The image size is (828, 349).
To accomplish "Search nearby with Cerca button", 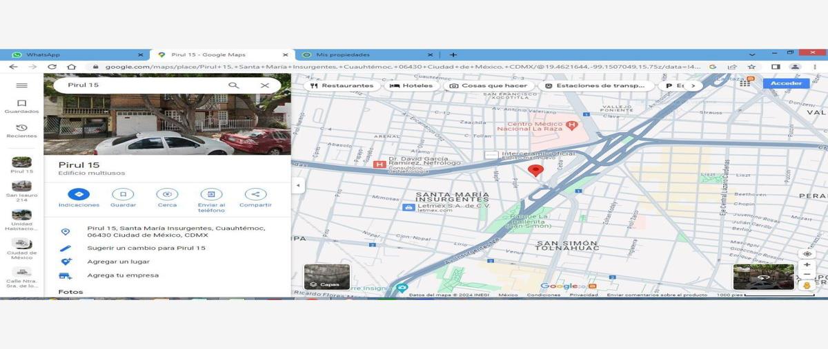I will pyautogui.click(x=167, y=198).
